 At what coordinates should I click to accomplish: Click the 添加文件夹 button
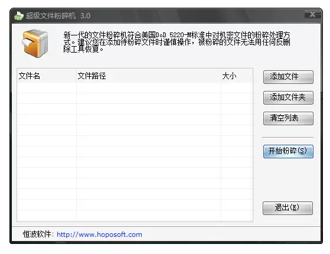(288, 97)
